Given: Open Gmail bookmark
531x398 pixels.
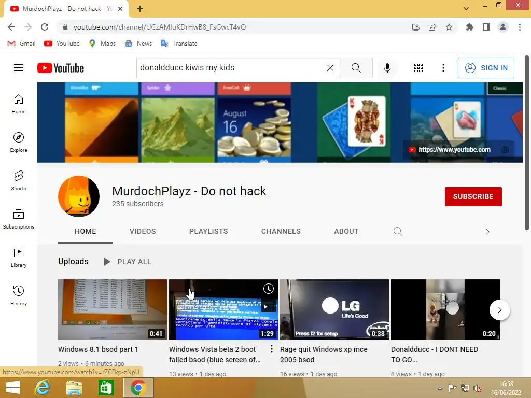Looking at the screenshot, I should click(x=21, y=44).
